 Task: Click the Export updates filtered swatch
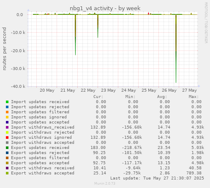[x=7, y=158]
